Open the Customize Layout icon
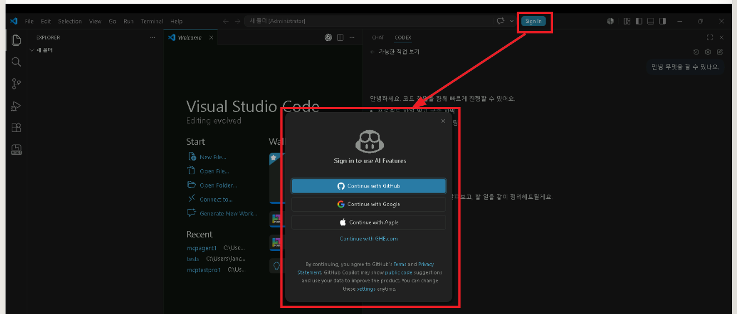The height and width of the screenshot is (314, 737). (x=627, y=21)
